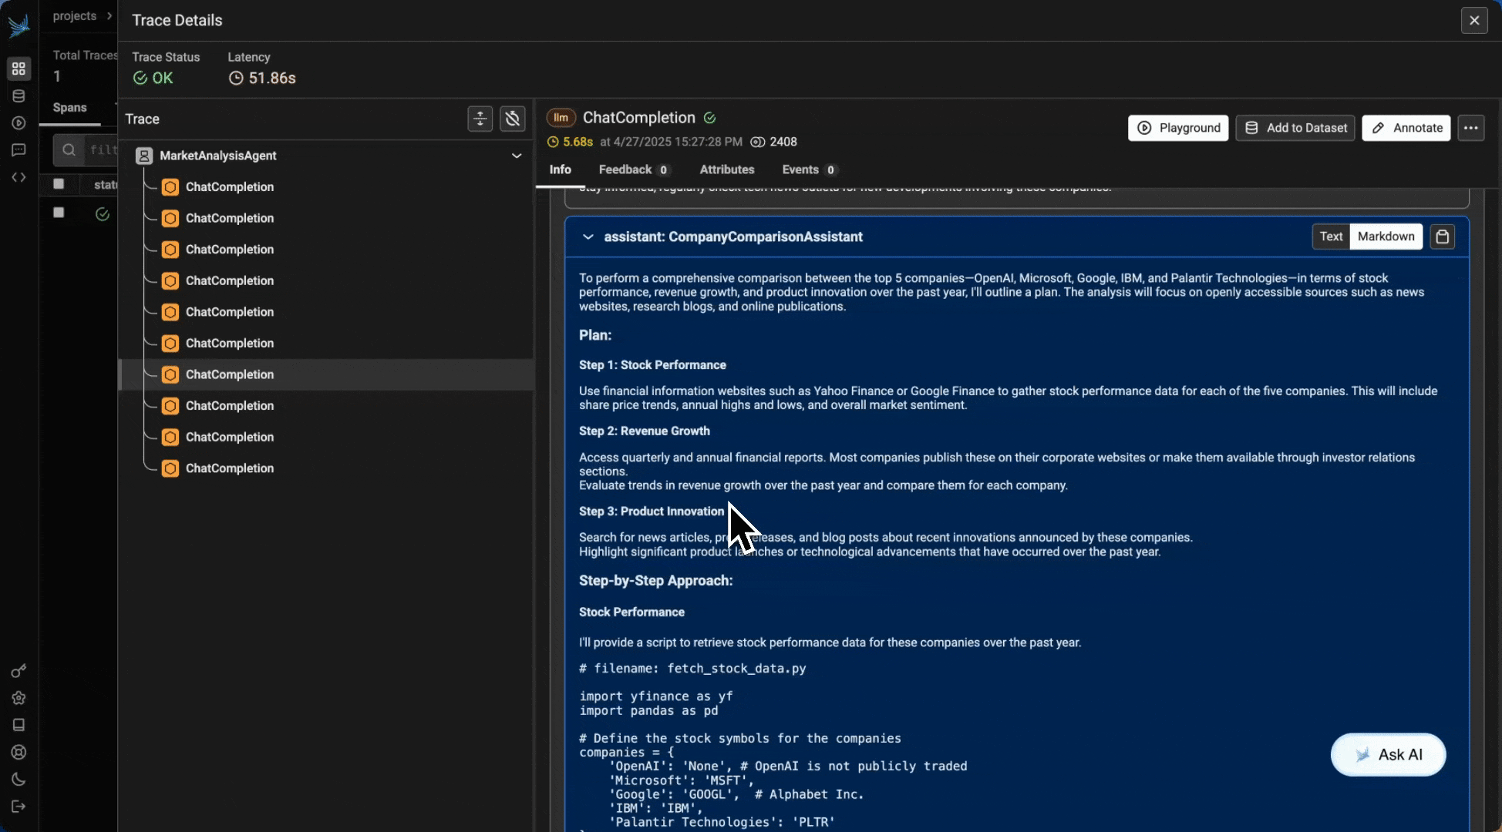Open the Attributes tab
The width and height of the screenshot is (1502, 832).
click(726, 169)
